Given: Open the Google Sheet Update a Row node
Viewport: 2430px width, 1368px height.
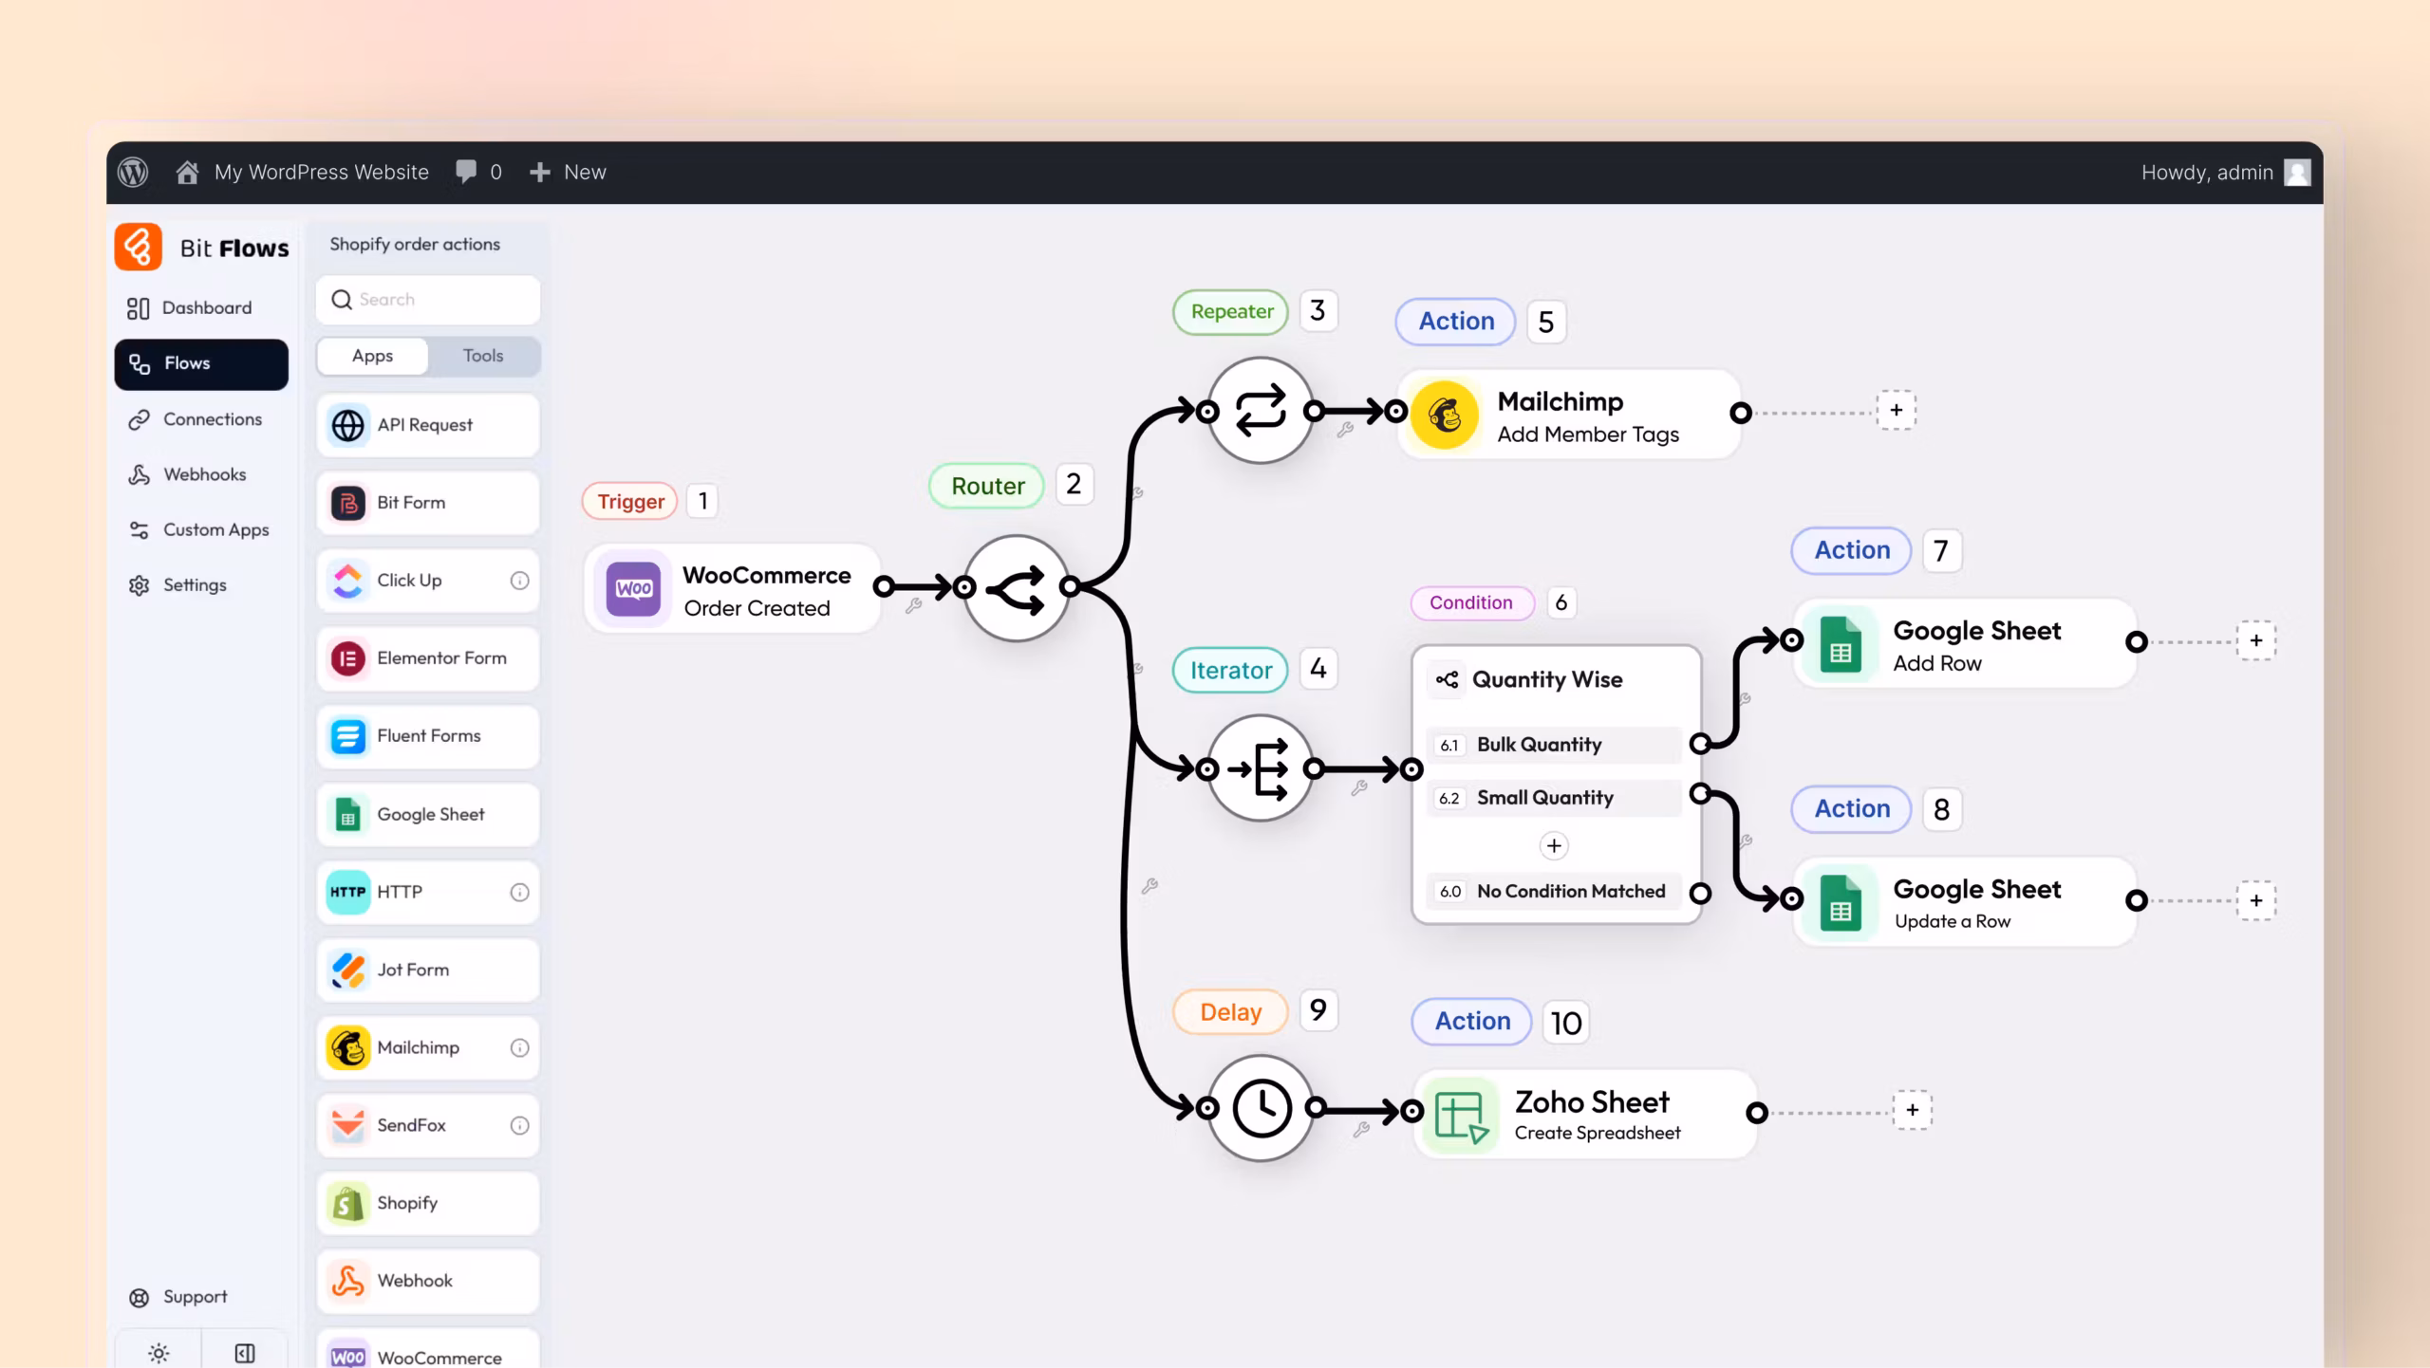Looking at the screenshot, I should pos(1965,901).
